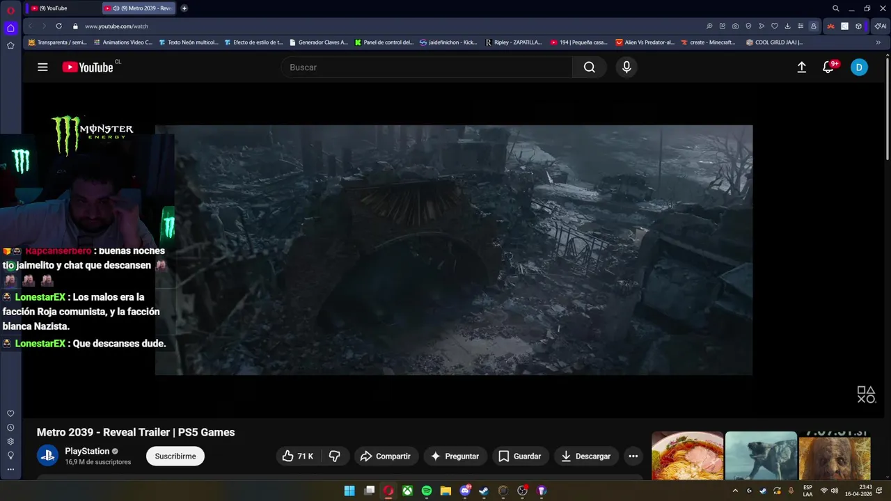Viewport: 891px width, 501px height.
Task: Open a new browser tab with plus
Action: tap(184, 8)
